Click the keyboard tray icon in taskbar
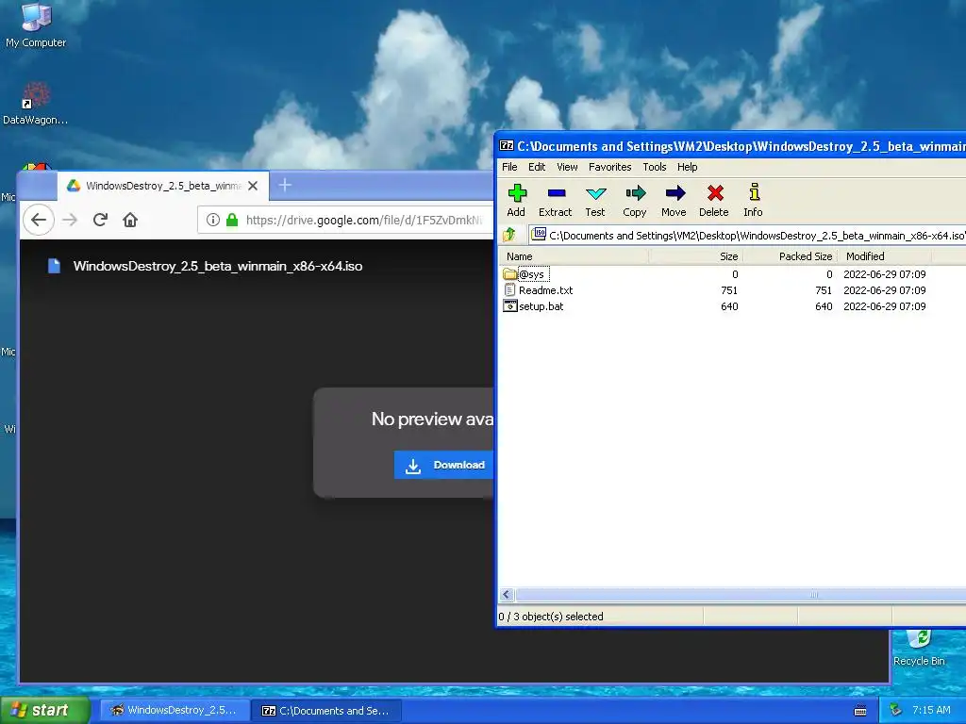 tap(860, 711)
